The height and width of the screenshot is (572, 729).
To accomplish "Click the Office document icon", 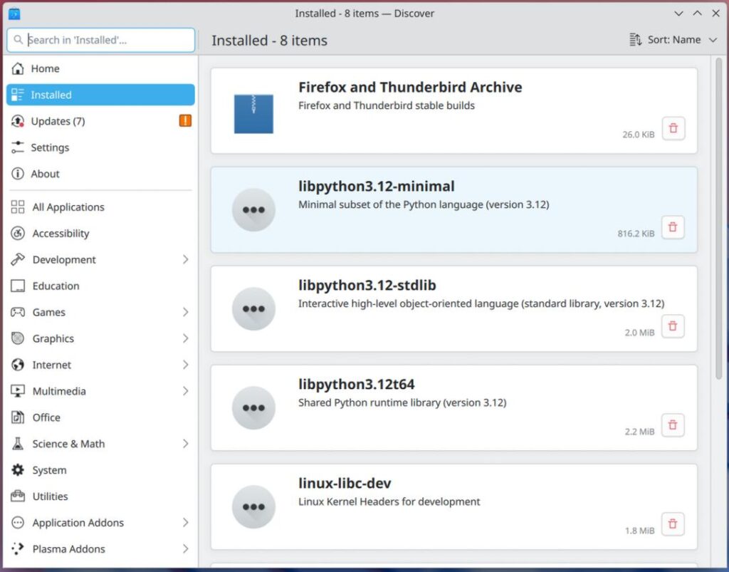I will (x=18, y=417).
